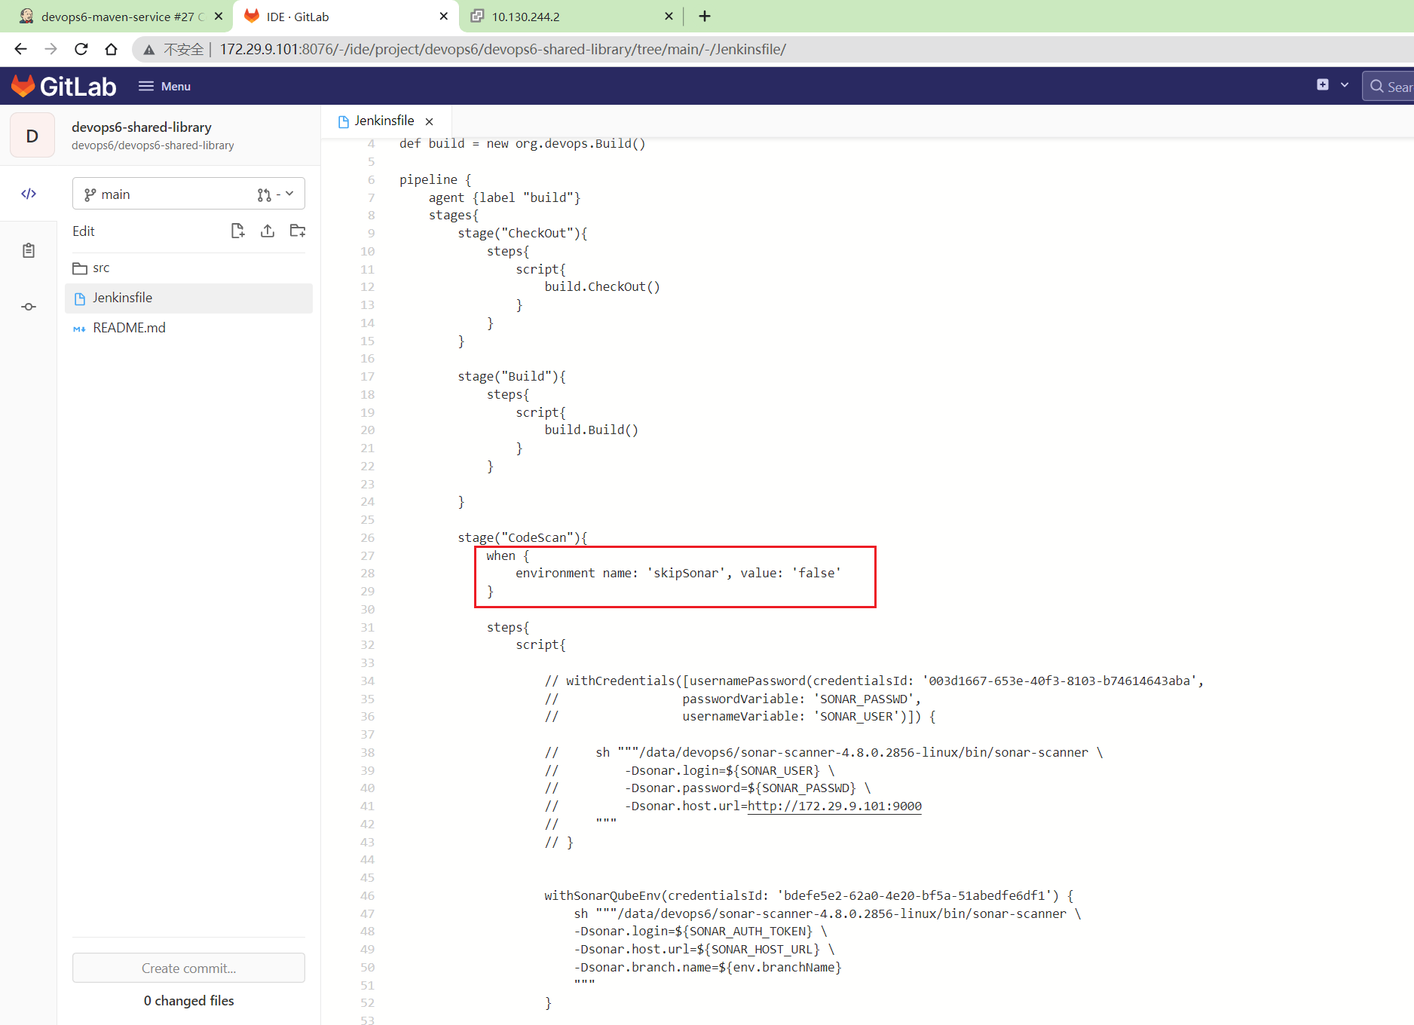1414x1025 pixels.
Task: Click the withSonarQubeEnv credentialsId line
Action: (x=810, y=895)
